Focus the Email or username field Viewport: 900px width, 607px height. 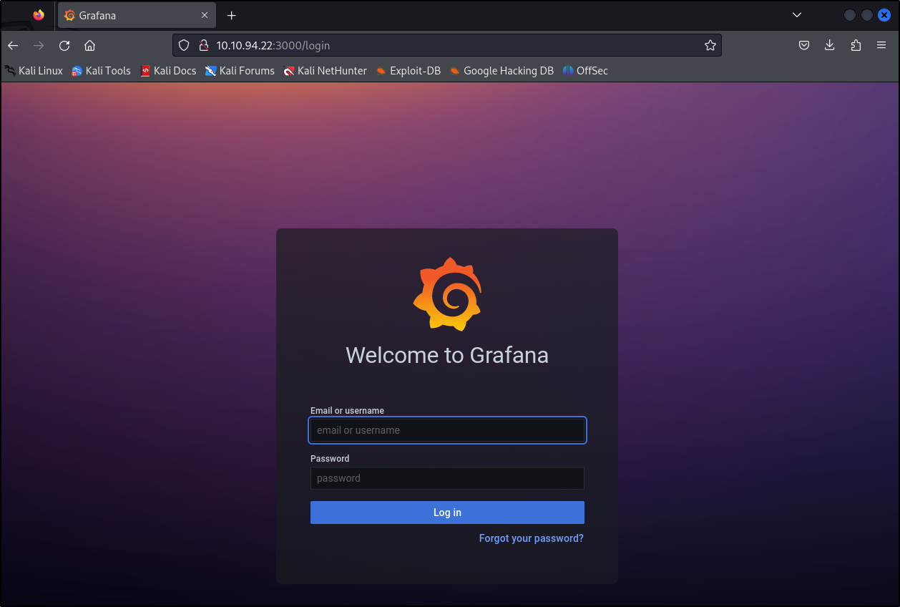pyautogui.click(x=447, y=430)
